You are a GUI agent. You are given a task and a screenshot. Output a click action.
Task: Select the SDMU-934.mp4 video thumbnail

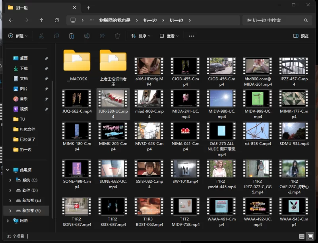click(x=294, y=131)
